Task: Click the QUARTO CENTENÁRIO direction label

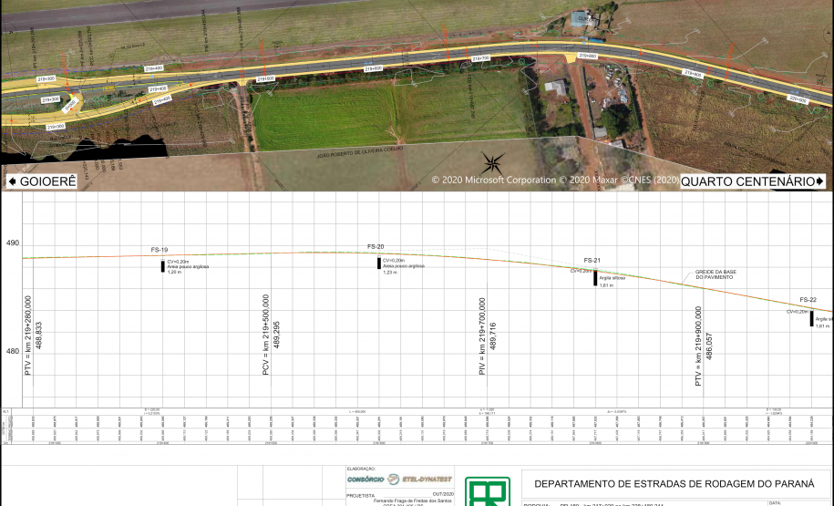Action: coord(752,181)
